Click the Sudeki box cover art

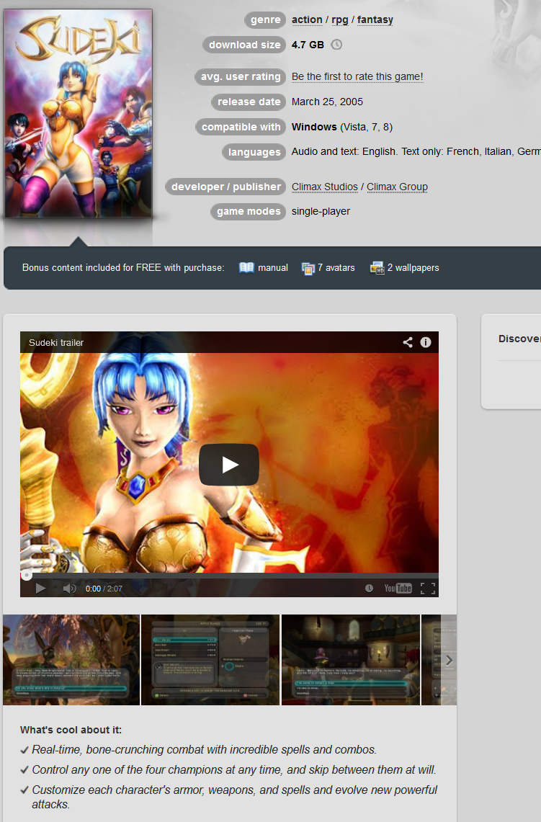(x=78, y=113)
